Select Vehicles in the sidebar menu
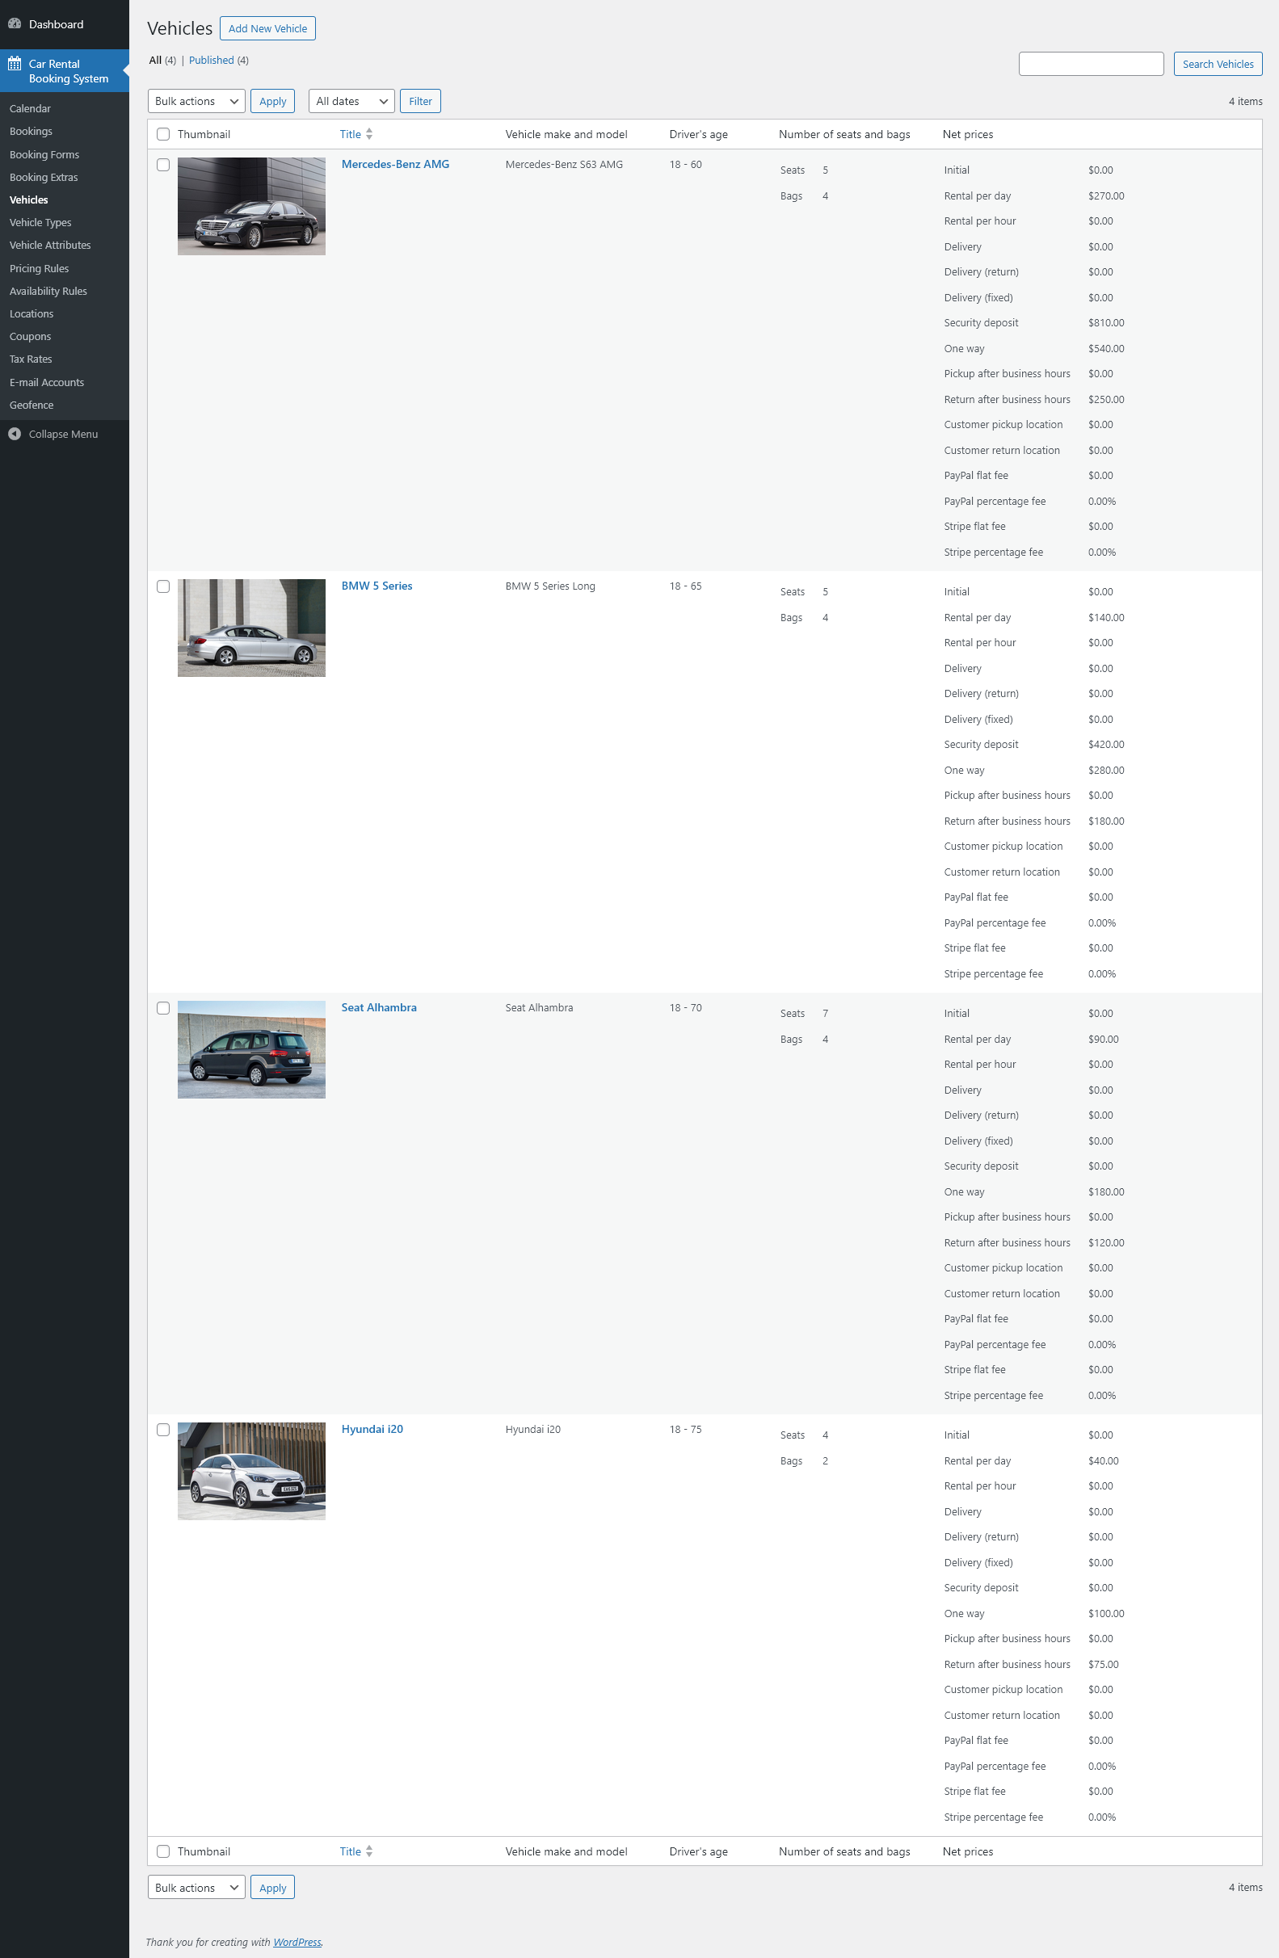The width and height of the screenshot is (1279, 1958). (29, 200)
